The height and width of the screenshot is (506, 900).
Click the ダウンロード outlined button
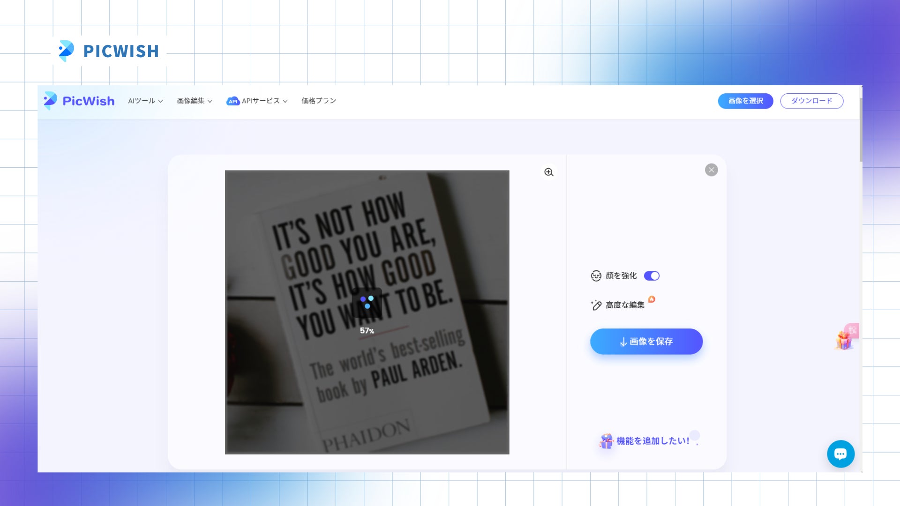(811, 101)
